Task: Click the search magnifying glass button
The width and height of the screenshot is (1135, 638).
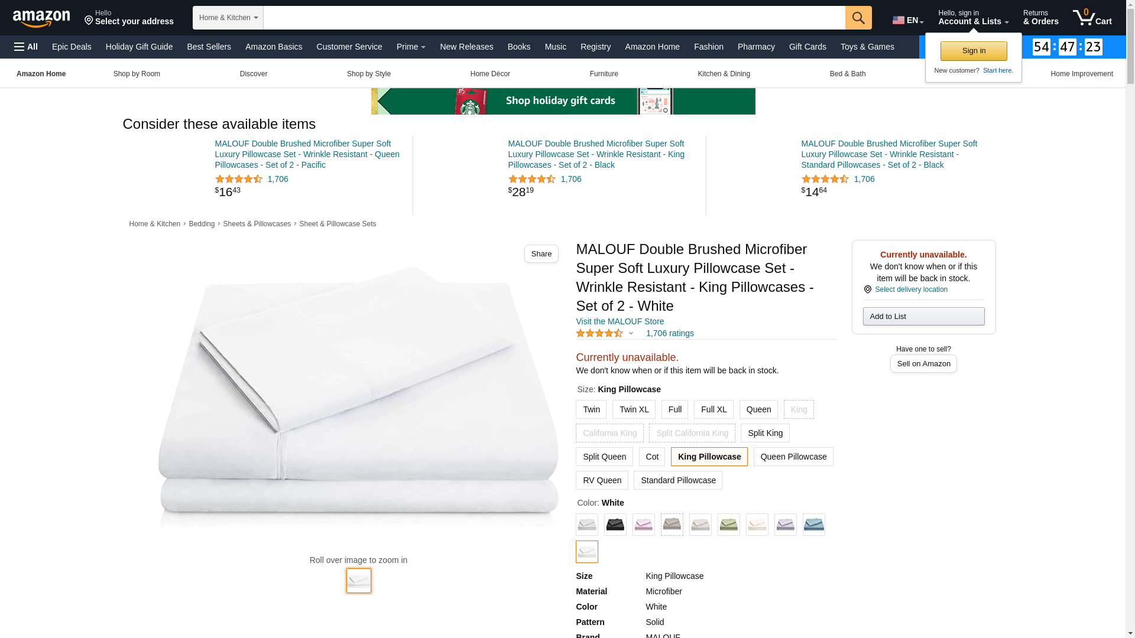Action: click(858, 18)
